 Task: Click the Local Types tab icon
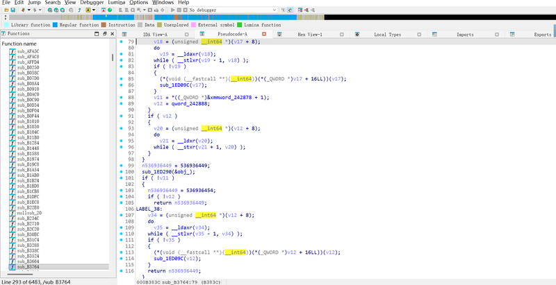(x=357, y=34)
